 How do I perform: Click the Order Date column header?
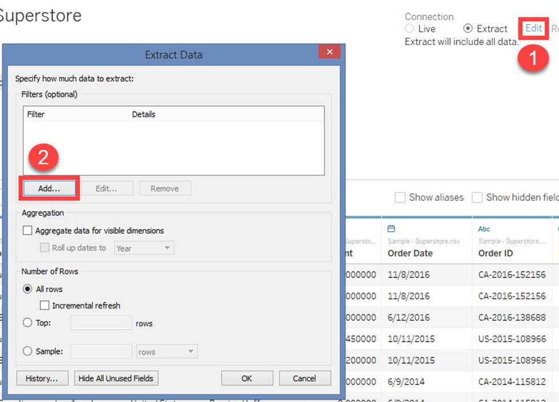[410, 253]
